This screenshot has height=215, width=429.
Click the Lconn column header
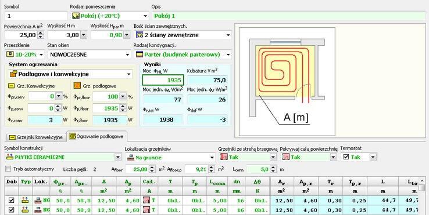click(217, 182)
